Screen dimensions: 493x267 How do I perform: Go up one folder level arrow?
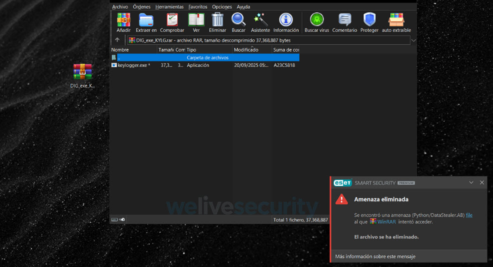[117, 40]
